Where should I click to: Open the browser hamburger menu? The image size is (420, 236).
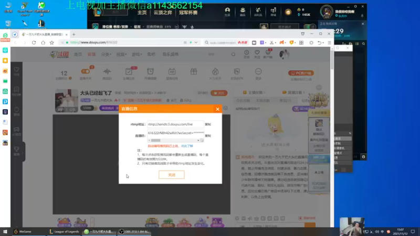pos(330,42)
